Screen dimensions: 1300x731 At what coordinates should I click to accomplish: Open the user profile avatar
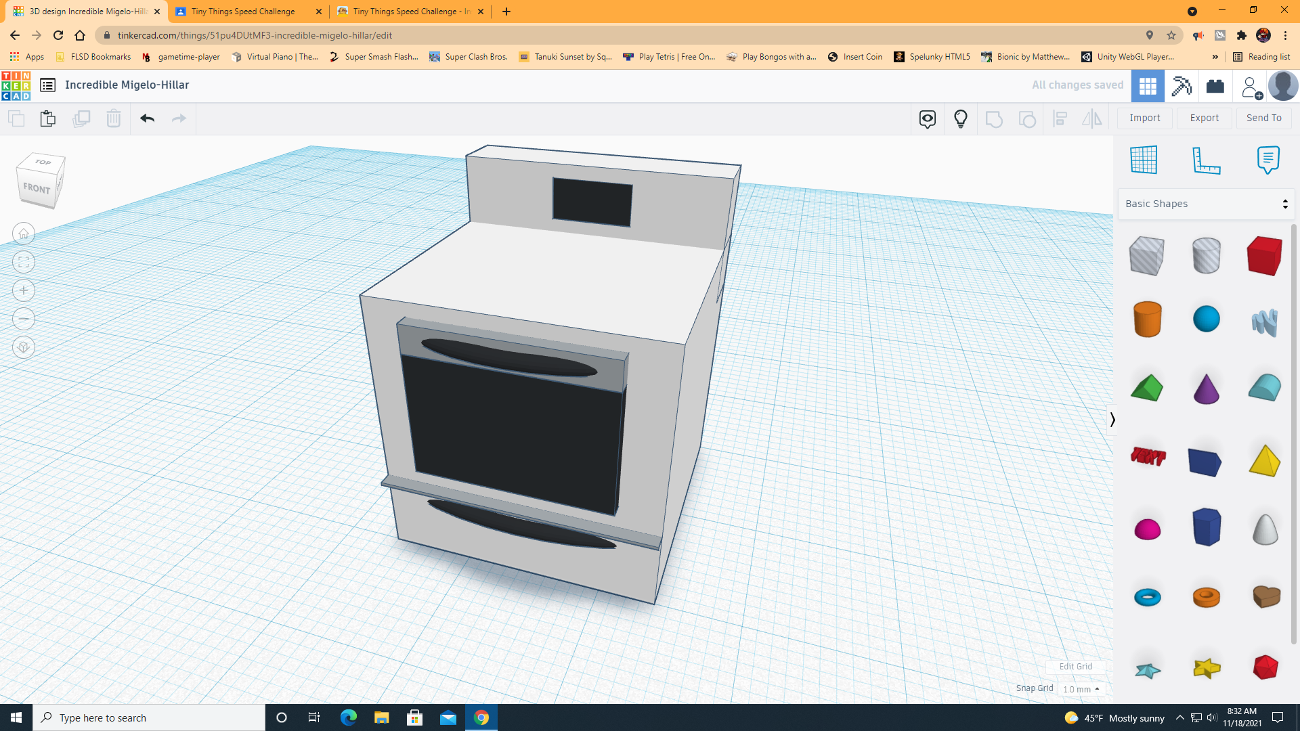pos(1282,86)
